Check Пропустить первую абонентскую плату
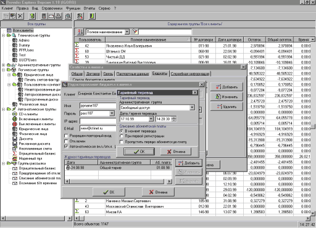The height and width of the screenshot is (228, 316). [x=122, y=142]
